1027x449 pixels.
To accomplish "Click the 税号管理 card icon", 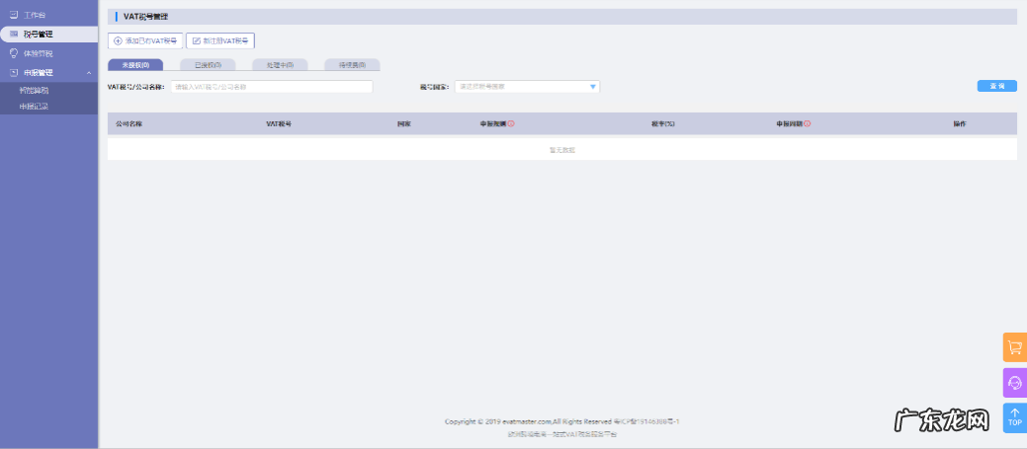I will [14, 34].
